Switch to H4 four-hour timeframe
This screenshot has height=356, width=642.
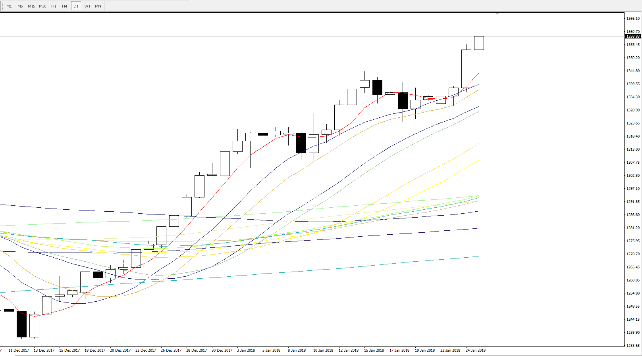point(64,6)
